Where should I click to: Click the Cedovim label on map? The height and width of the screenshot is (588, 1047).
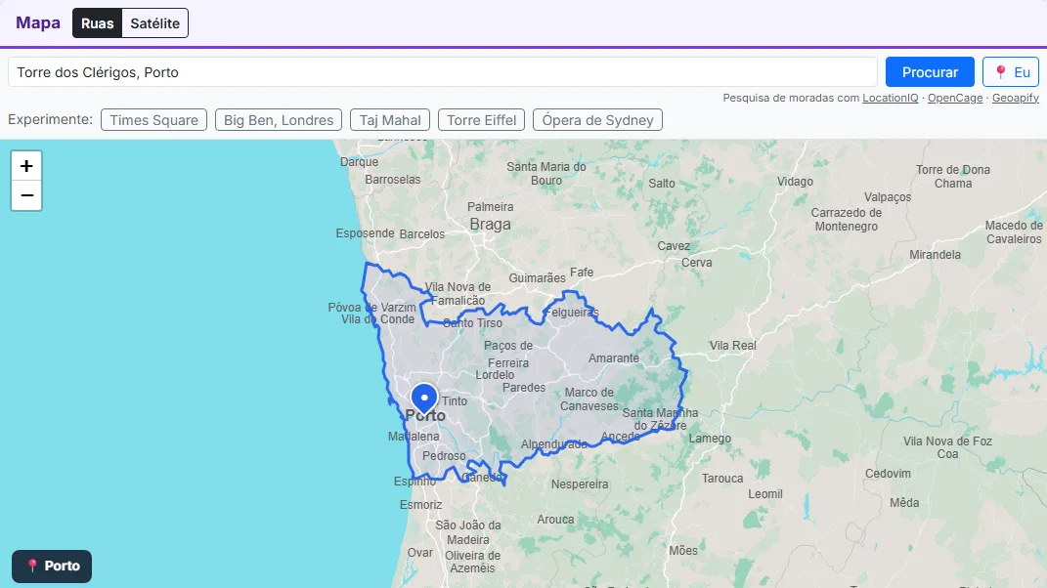(x=888, y=474)
